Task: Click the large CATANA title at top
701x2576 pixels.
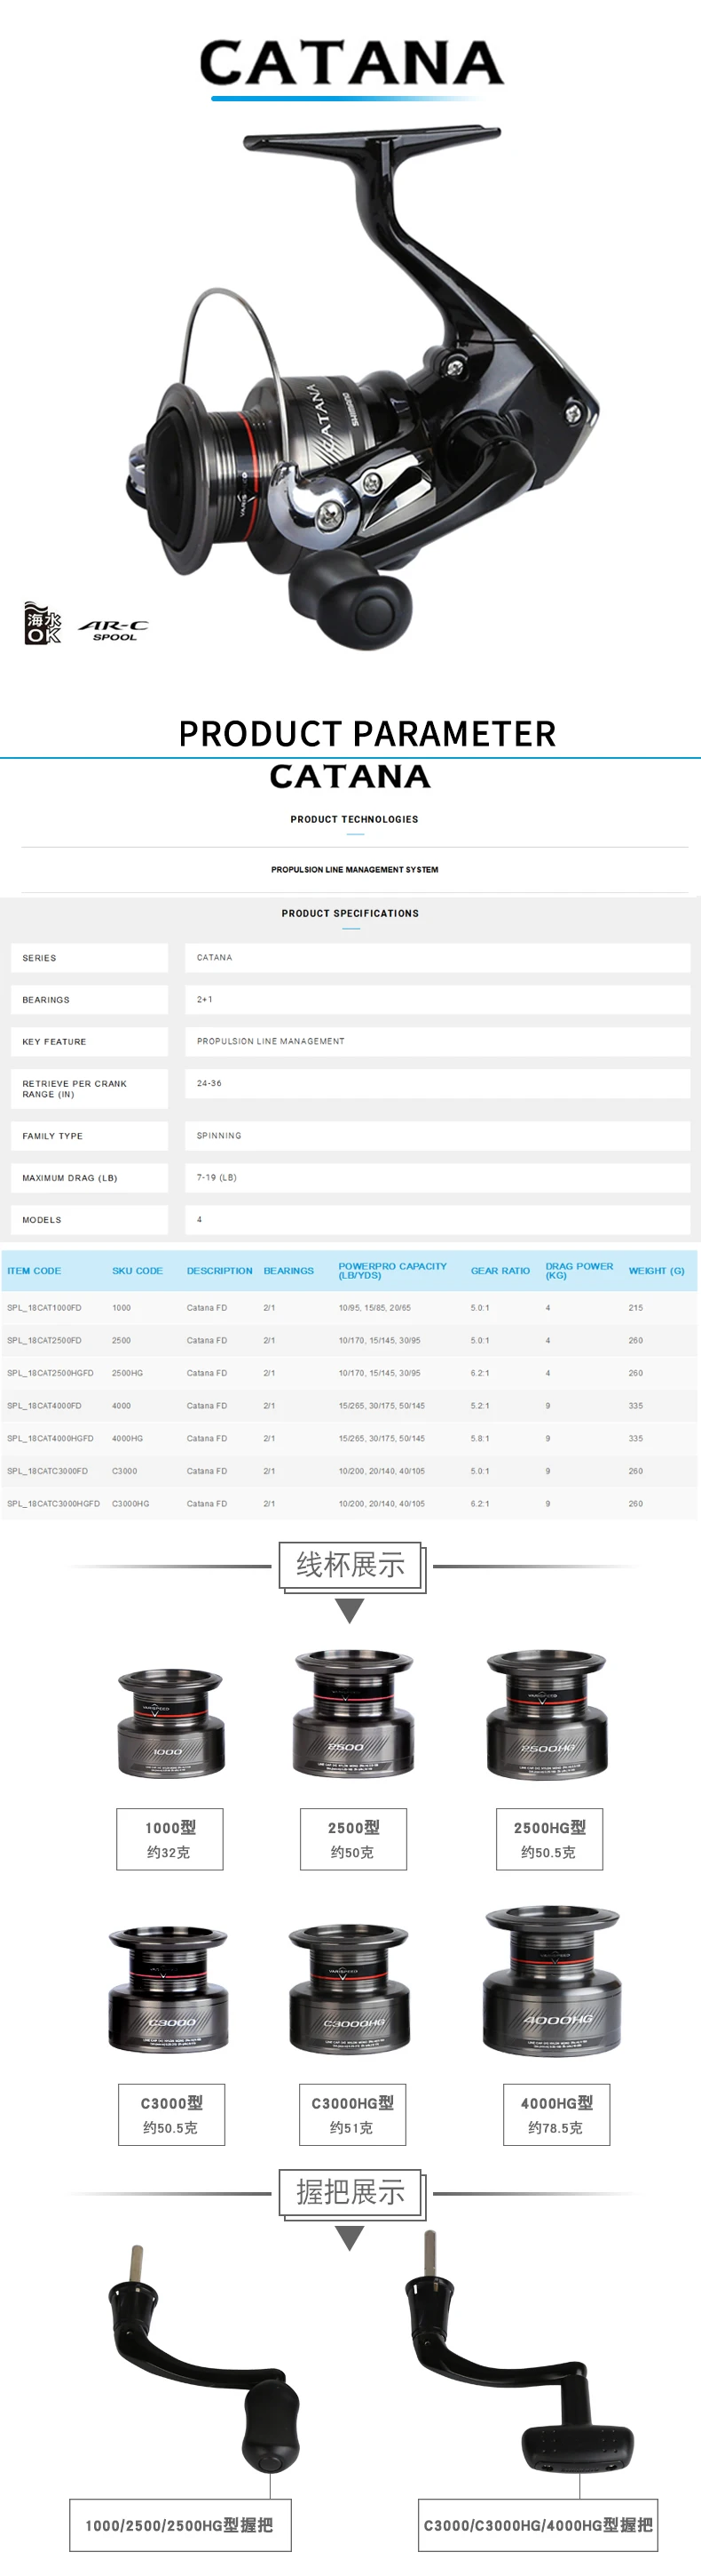Action: 350,62
